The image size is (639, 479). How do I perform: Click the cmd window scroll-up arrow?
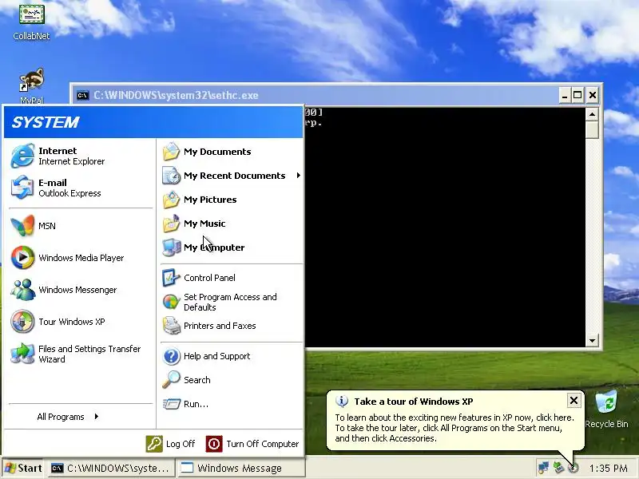coord(592,114)
